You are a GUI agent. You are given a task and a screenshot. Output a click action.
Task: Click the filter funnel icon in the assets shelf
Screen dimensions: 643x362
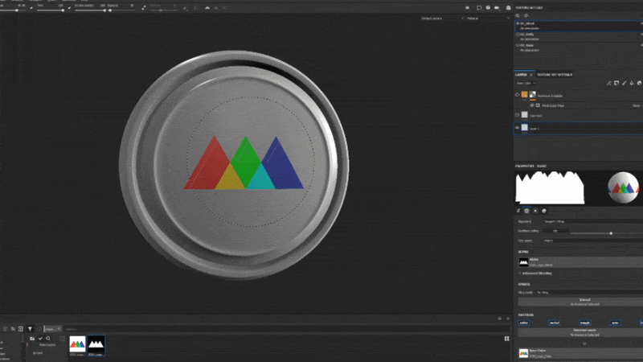30,329
